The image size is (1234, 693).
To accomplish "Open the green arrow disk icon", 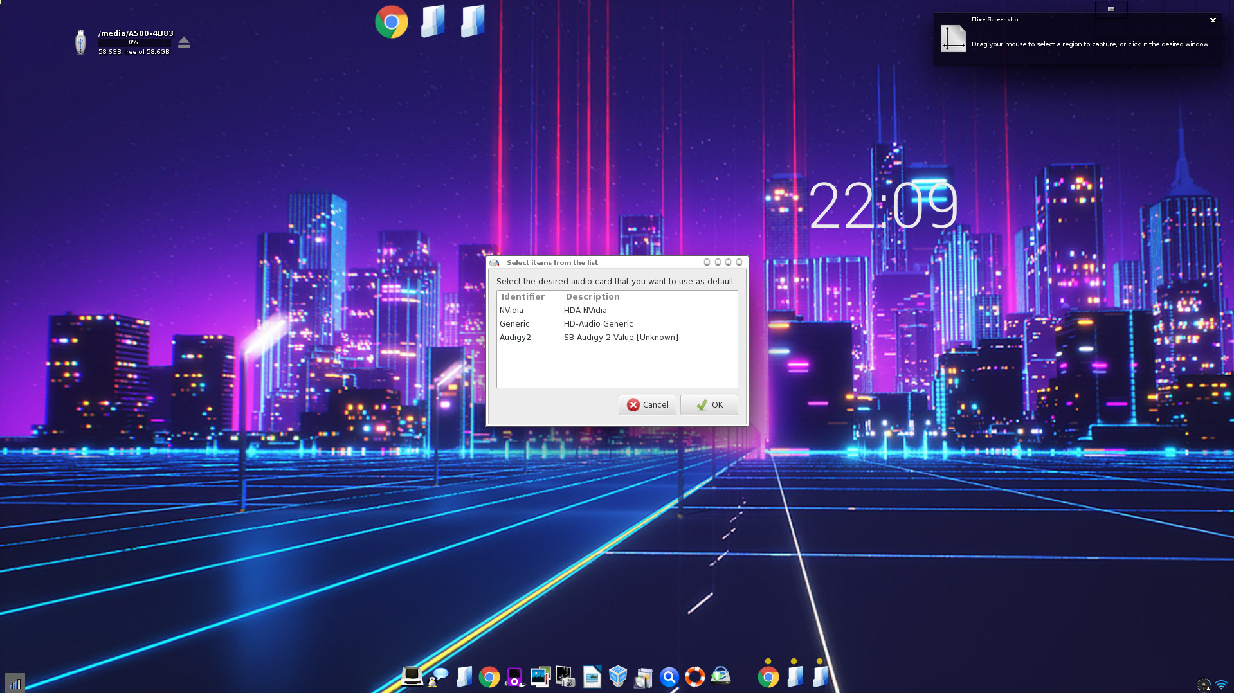I will point(721,676).
